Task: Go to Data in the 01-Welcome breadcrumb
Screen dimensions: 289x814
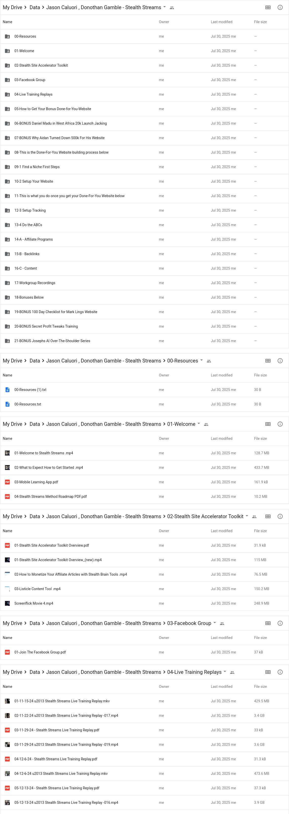Action: 35,424
